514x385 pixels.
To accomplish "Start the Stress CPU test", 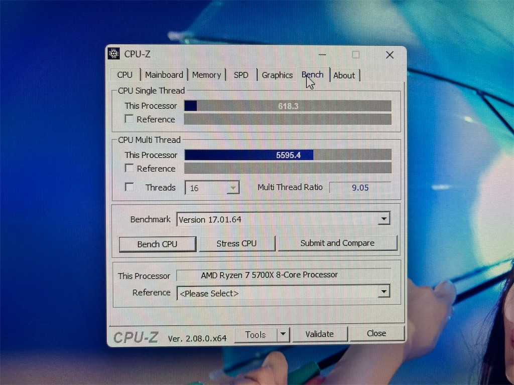I will pos(237,244).
